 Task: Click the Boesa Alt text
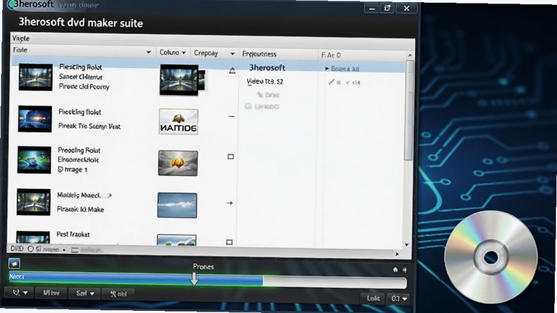point(345,69)
